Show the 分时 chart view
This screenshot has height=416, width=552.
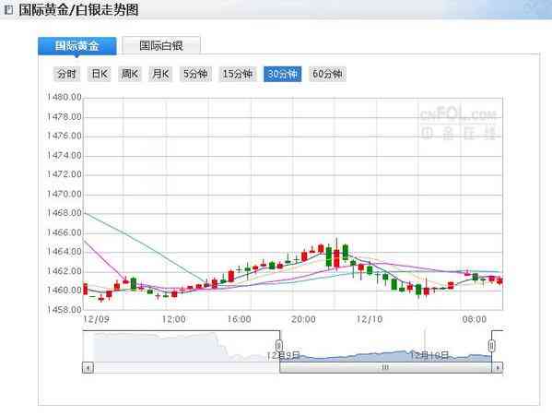coord(67,74)
